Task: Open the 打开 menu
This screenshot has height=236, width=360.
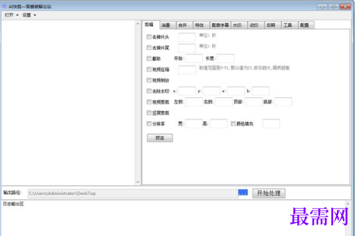Action: point(11,15)
